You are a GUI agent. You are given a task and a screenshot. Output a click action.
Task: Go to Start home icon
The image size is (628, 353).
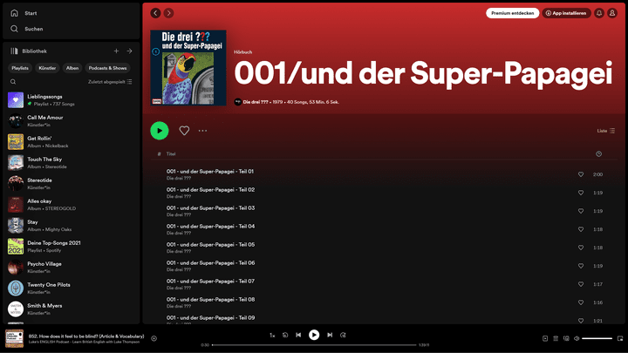tap(15, 13)
